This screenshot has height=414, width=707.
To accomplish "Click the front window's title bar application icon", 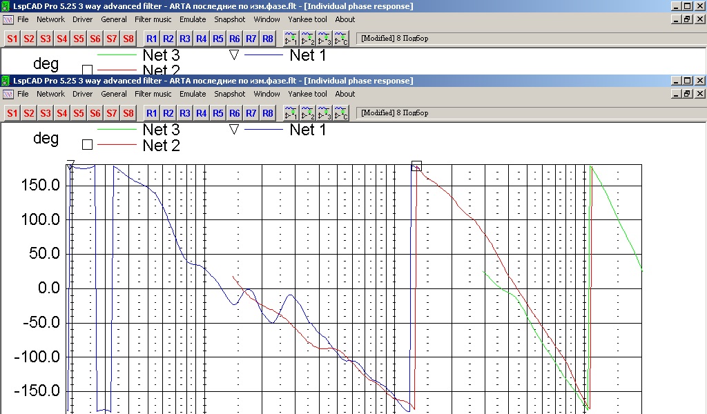I will (x=6, y=81).
